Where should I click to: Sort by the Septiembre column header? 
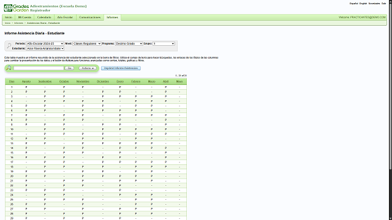[45, 81]
